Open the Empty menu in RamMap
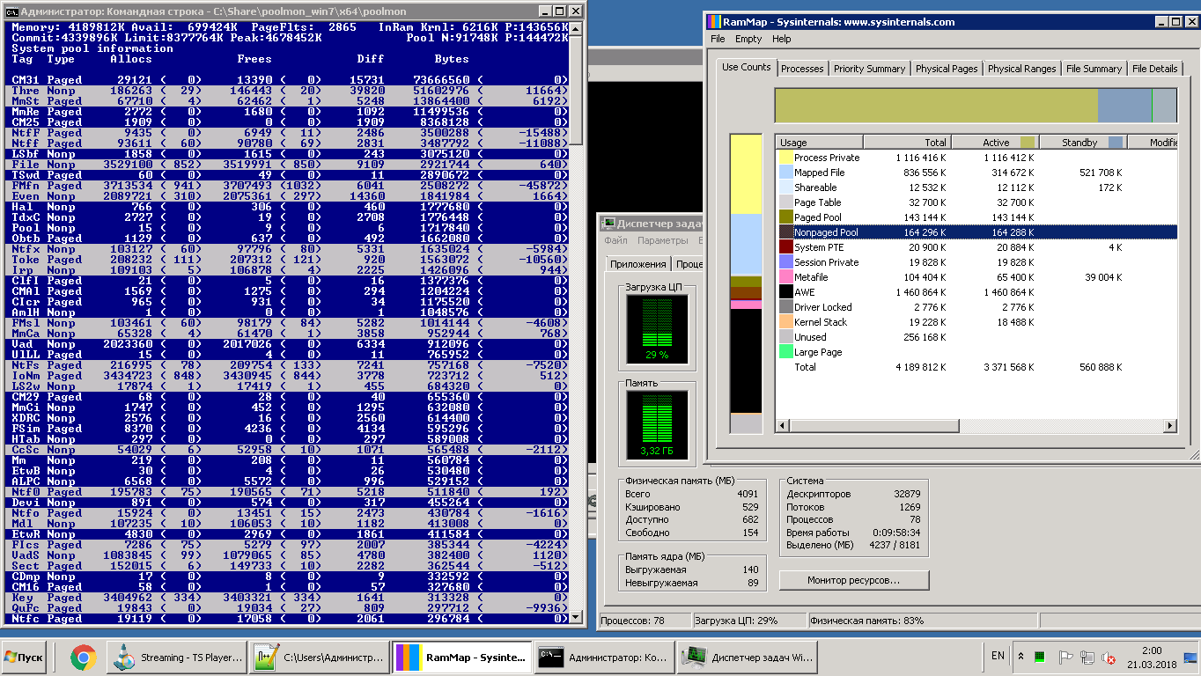This screenshot has height=676, width=1201. [x=748, y=39]
